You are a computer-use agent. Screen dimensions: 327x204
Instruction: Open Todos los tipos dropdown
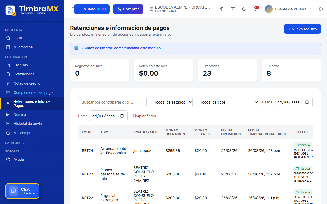(227, 102)
